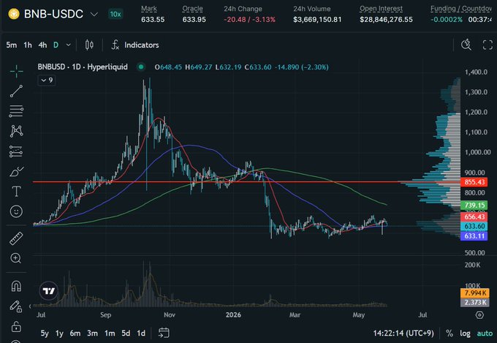
Task: Select the XABCD pattern tool
Action: pyautogui.click(x=16, y=131)
